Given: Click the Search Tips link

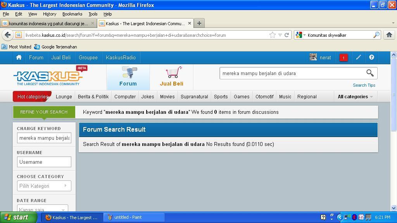Looking at the screenshot, I should (364, 85).
